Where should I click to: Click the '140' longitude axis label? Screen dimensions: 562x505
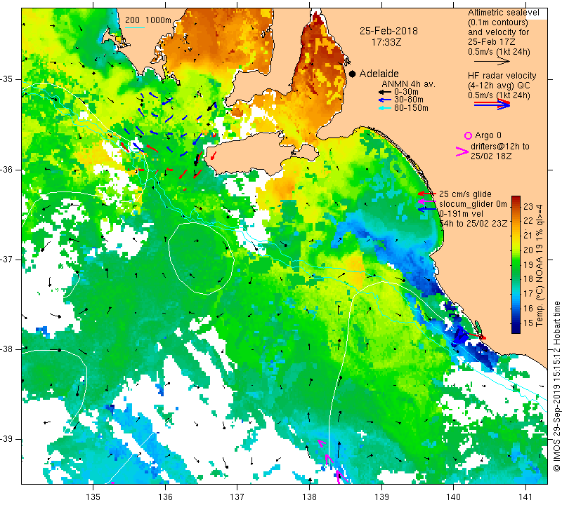(453, 497)
